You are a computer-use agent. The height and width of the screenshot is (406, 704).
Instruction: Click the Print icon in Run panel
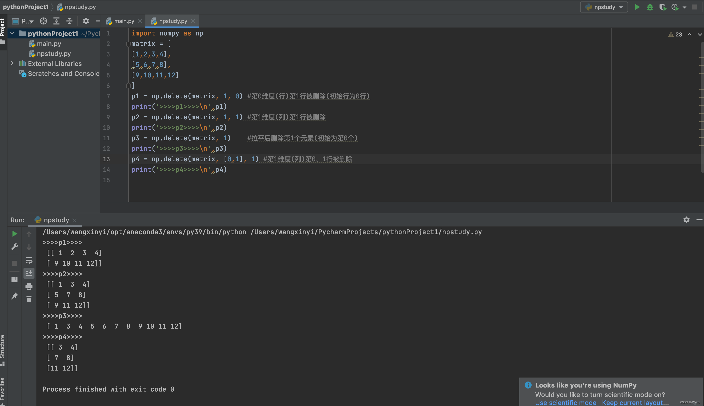point(29,286)
